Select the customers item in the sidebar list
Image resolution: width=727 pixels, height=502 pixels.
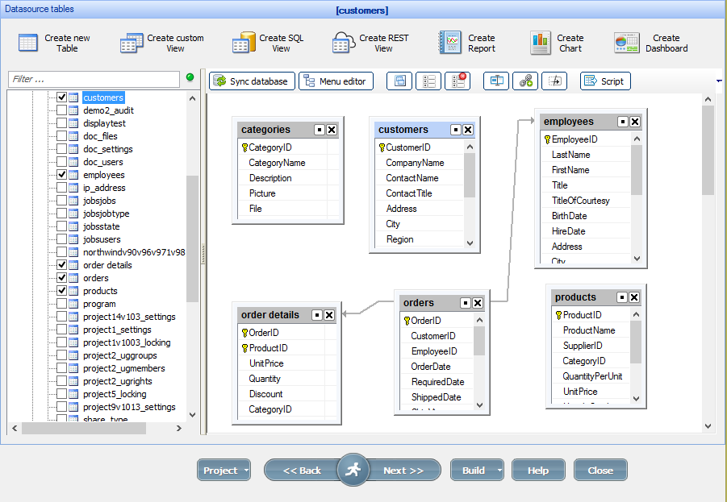pos(103,97)
